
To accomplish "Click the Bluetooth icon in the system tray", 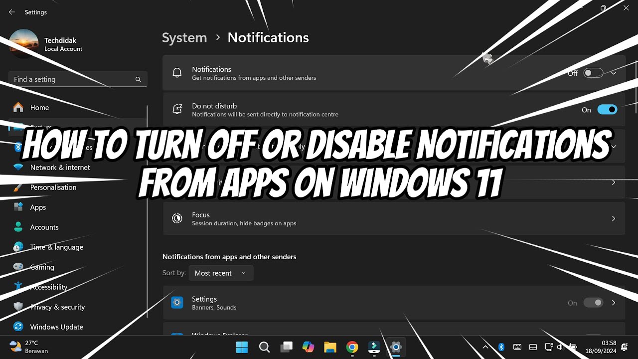I will tap(501, 347).
